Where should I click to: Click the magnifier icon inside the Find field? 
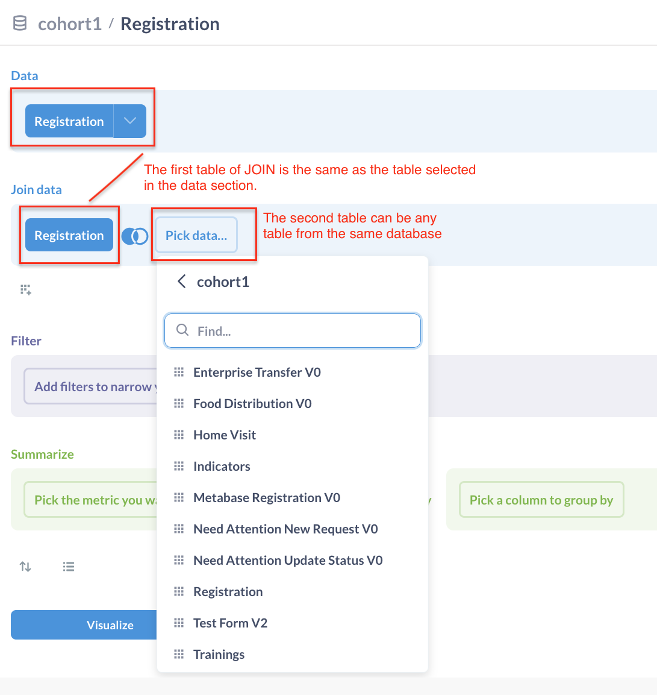click(181, 330)
